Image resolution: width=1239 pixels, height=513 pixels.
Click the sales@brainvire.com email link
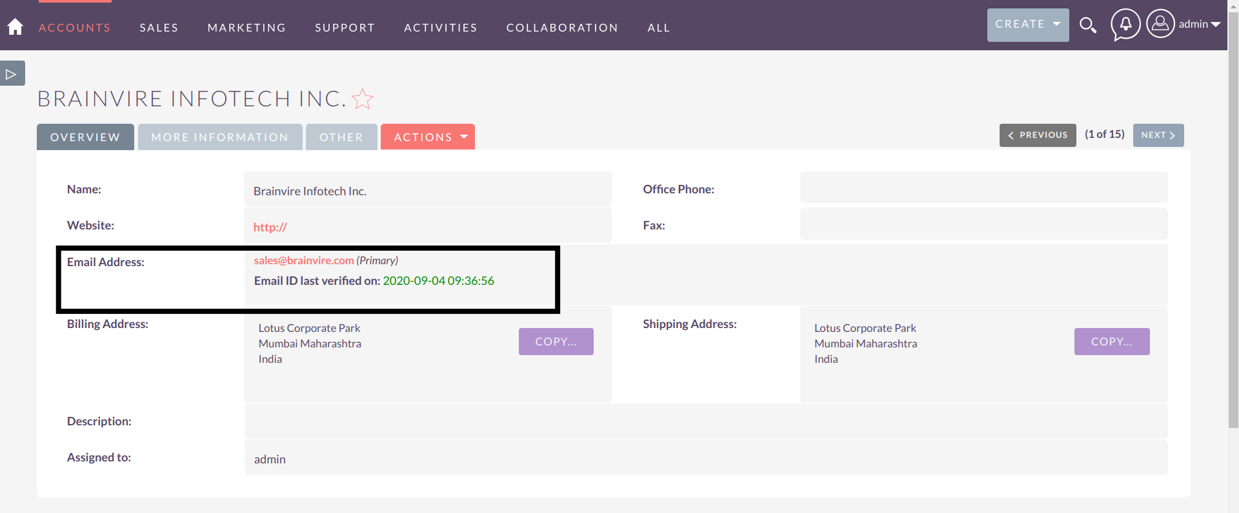coord(303,260)
